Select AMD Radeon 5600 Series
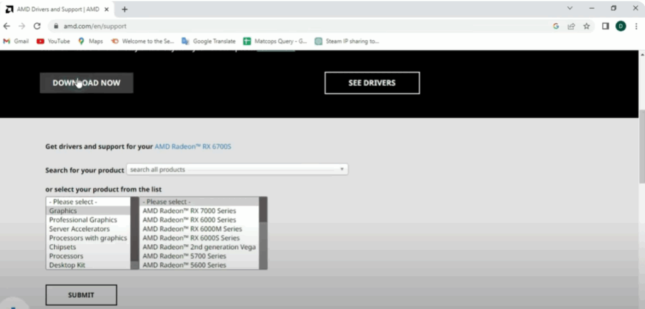645x309 pixels. pyautogui.click(x=200, y=265)
